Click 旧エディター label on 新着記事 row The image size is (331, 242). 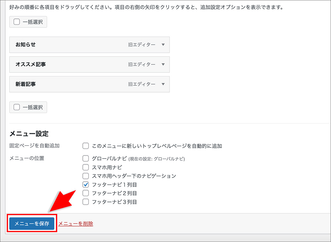(x=142, y=84)
